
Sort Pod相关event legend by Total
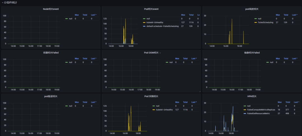[191, 15]
